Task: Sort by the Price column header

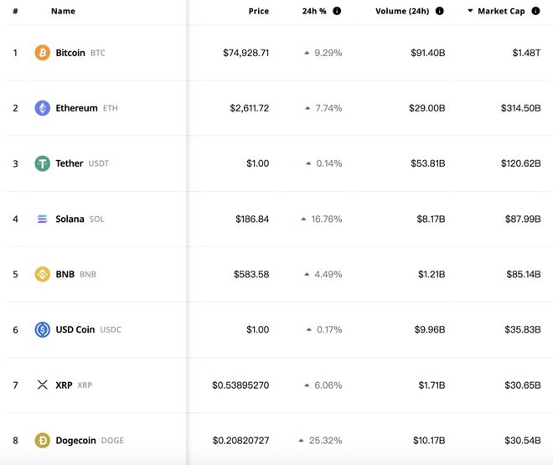Action: 259,11
